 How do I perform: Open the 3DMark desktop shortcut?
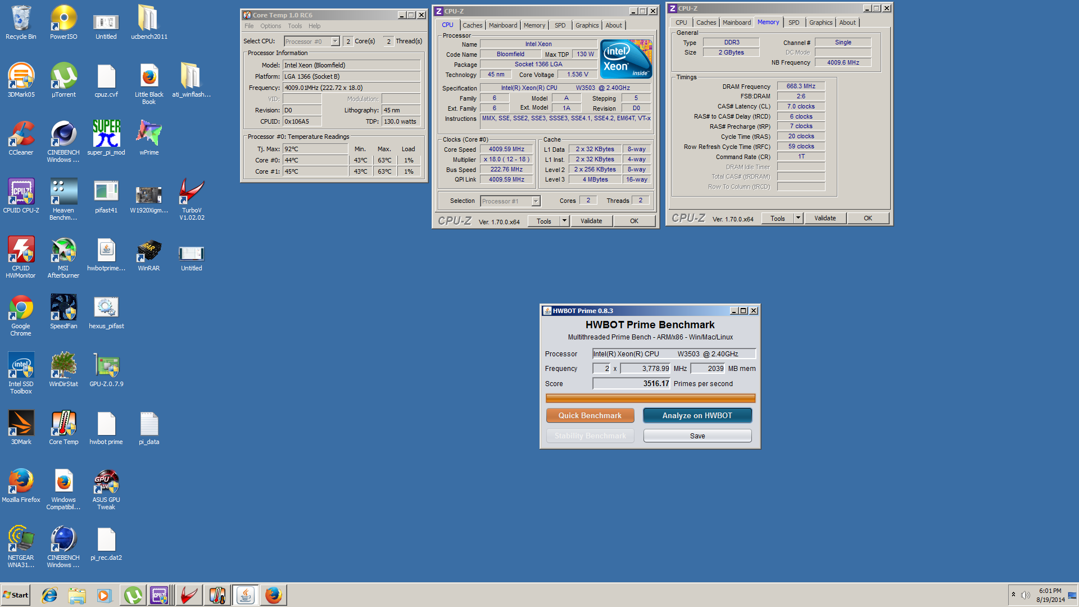(x=21, y=428)
